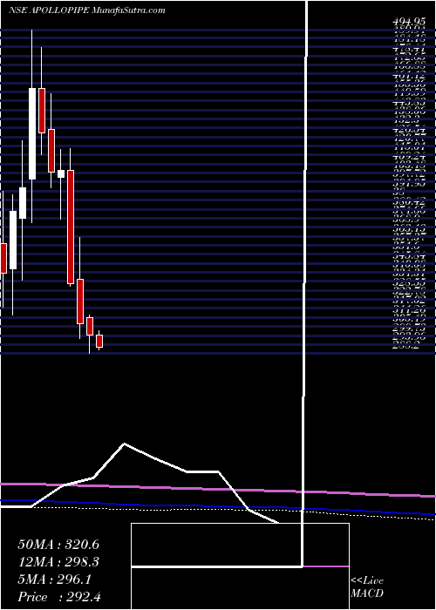This screenshot has height=610, width=436.
Task: Select the 5MA : 296.1 value
Action: point(55,579)
